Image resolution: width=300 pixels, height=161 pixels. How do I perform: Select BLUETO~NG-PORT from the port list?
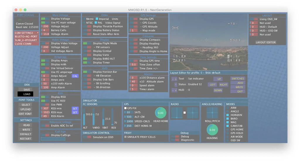26,37
